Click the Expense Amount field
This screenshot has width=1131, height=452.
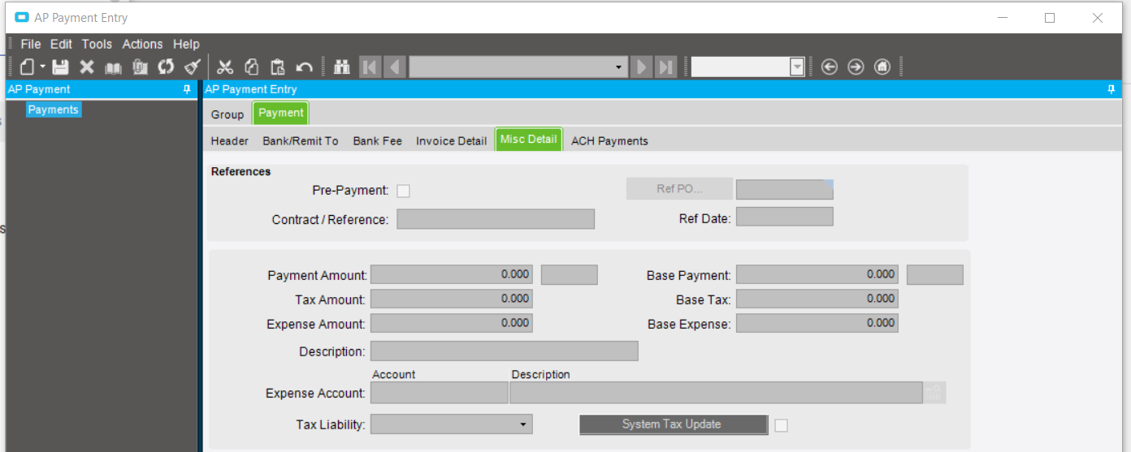452,323
